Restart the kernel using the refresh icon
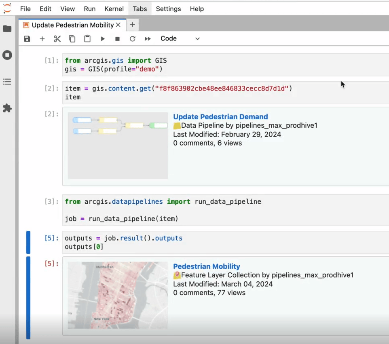The image size is (389, 344). [132, 38]
